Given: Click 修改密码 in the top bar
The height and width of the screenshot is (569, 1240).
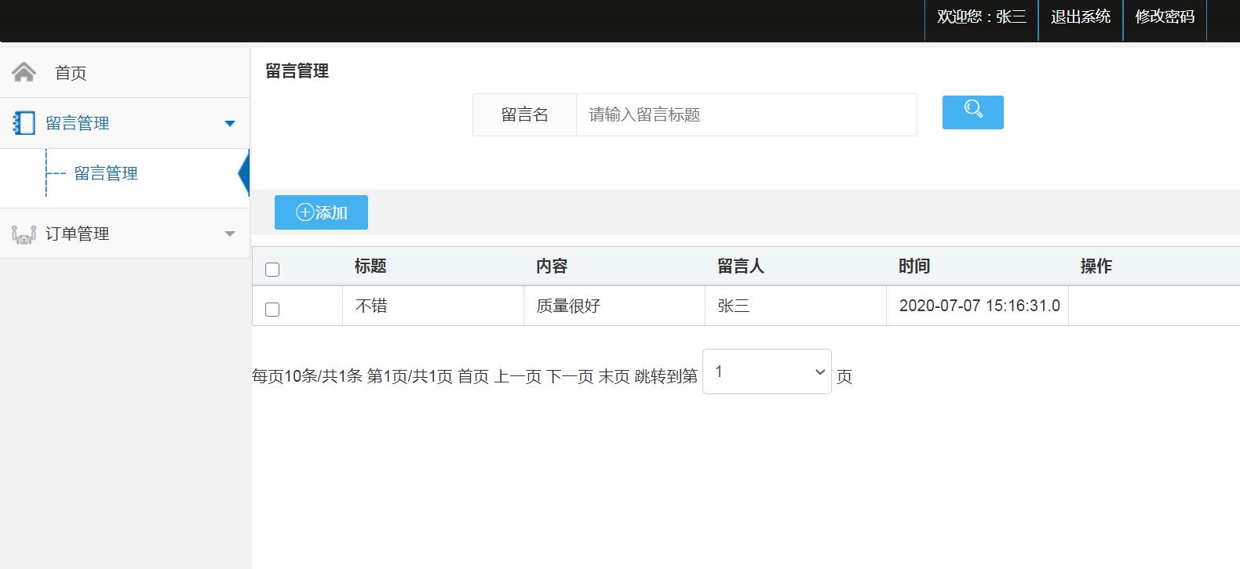Looking at the screenshot, I should (x=1165, y=16).
